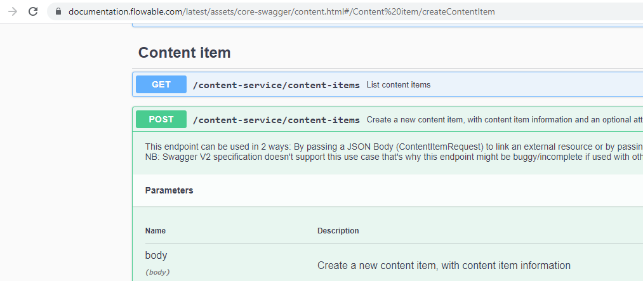Click the 'This endpoint can be used' description
The image size is (643, 281).
pyautogui.click(x=394, y=147)
